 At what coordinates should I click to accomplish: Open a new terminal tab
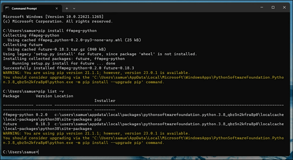pos(67,8)
